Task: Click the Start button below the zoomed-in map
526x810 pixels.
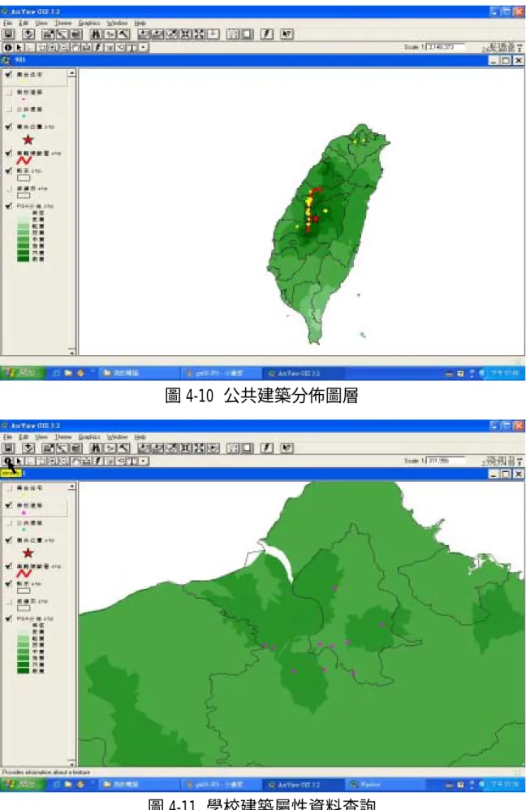Action: [22, 785]
